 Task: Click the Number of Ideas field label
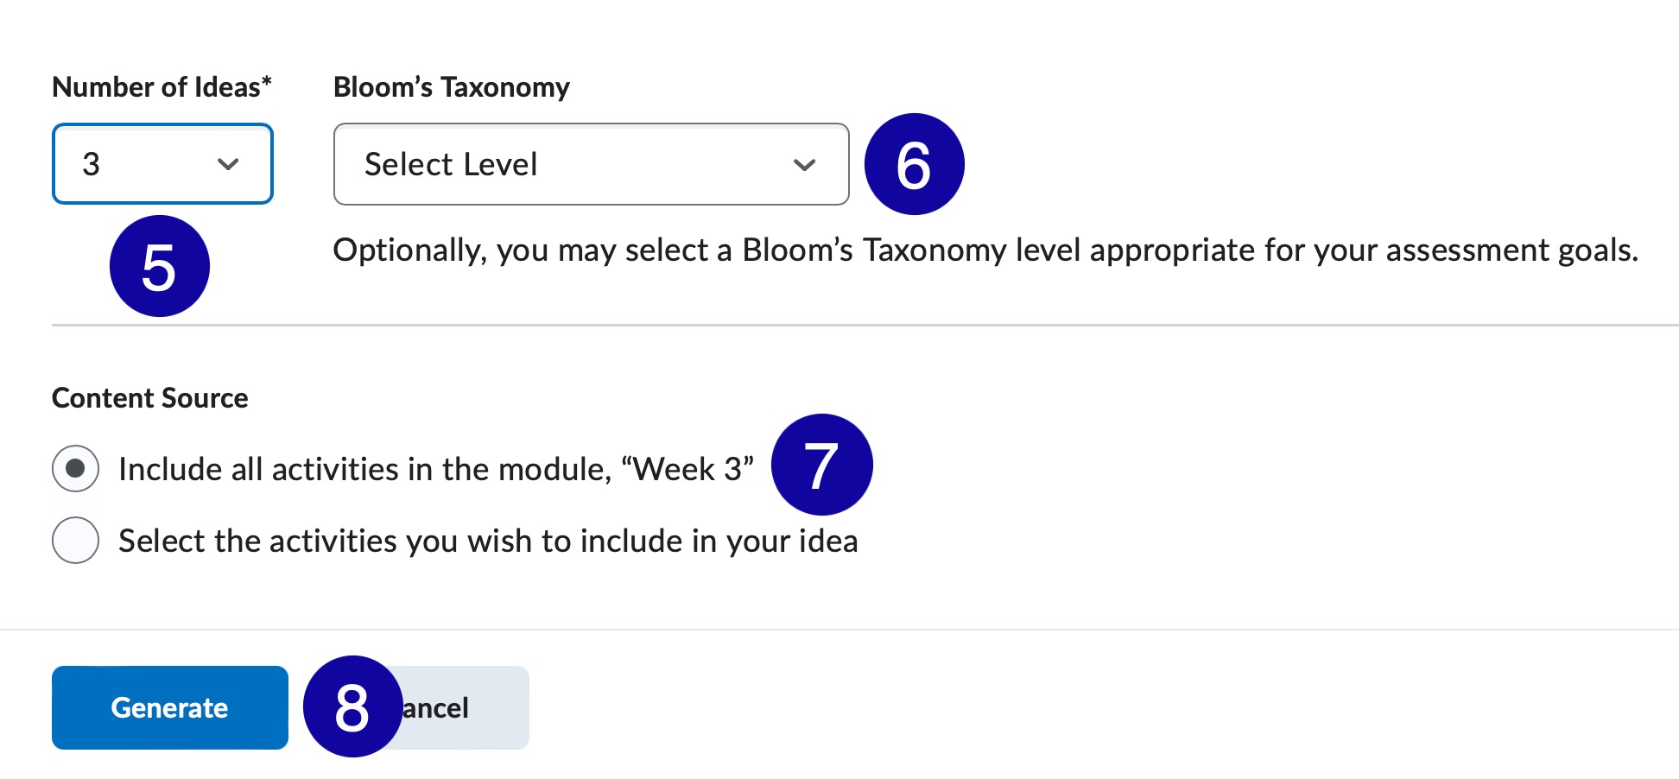pos(162,87)
